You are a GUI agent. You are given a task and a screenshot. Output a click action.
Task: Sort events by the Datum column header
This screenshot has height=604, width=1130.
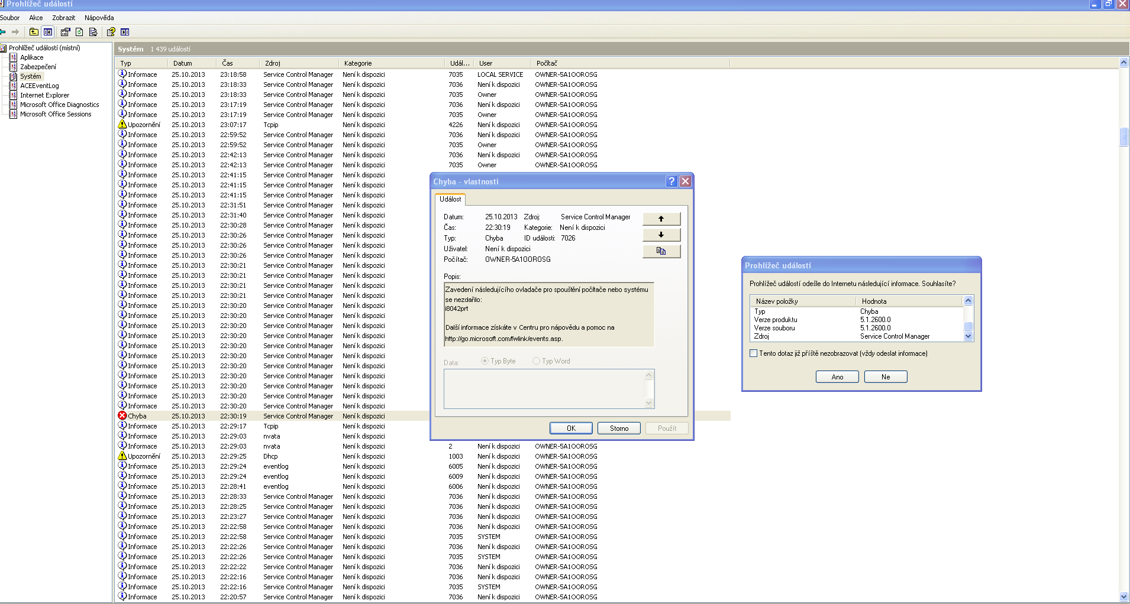pos(193,63)
